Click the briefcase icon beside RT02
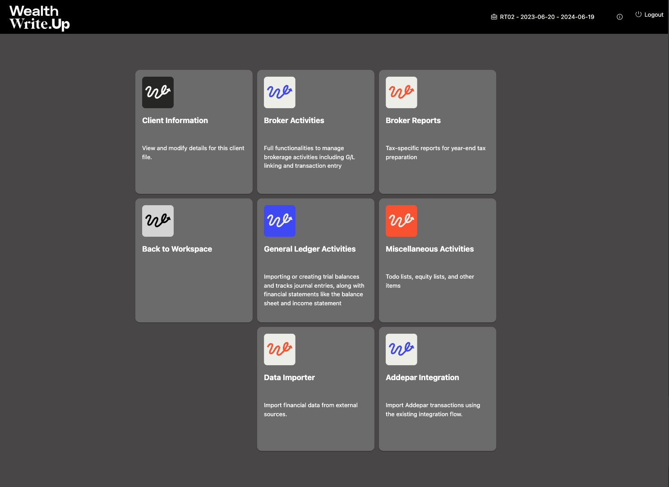The height and width of the screenshot is (487, 669). click(494, 17)
